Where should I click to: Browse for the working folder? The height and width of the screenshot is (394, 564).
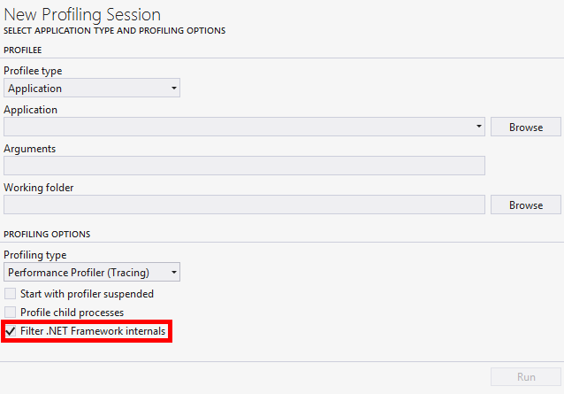[525, 205]
